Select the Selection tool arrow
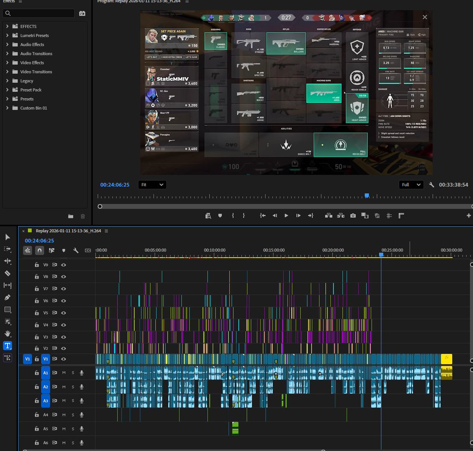The height and width of the screenshot is (451, 473). 7,237
